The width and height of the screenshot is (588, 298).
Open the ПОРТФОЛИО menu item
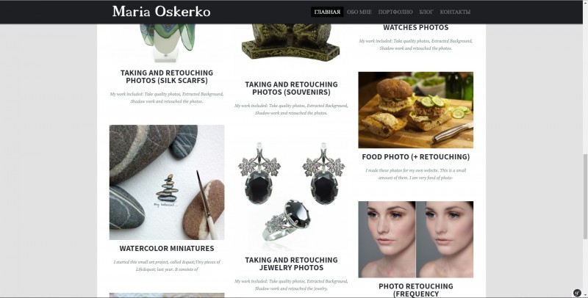coord(395,12)
